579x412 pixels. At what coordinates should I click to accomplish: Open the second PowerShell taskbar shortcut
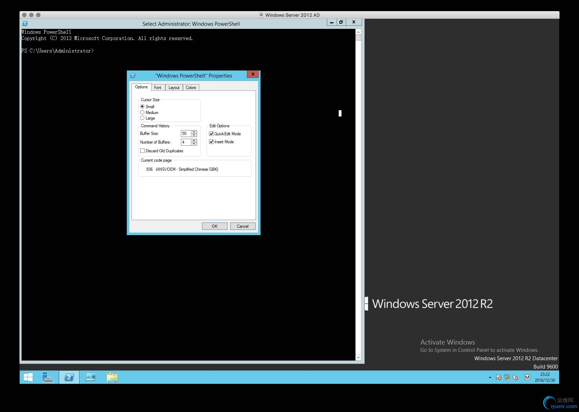pyautogui.click(x=91, y=377)
